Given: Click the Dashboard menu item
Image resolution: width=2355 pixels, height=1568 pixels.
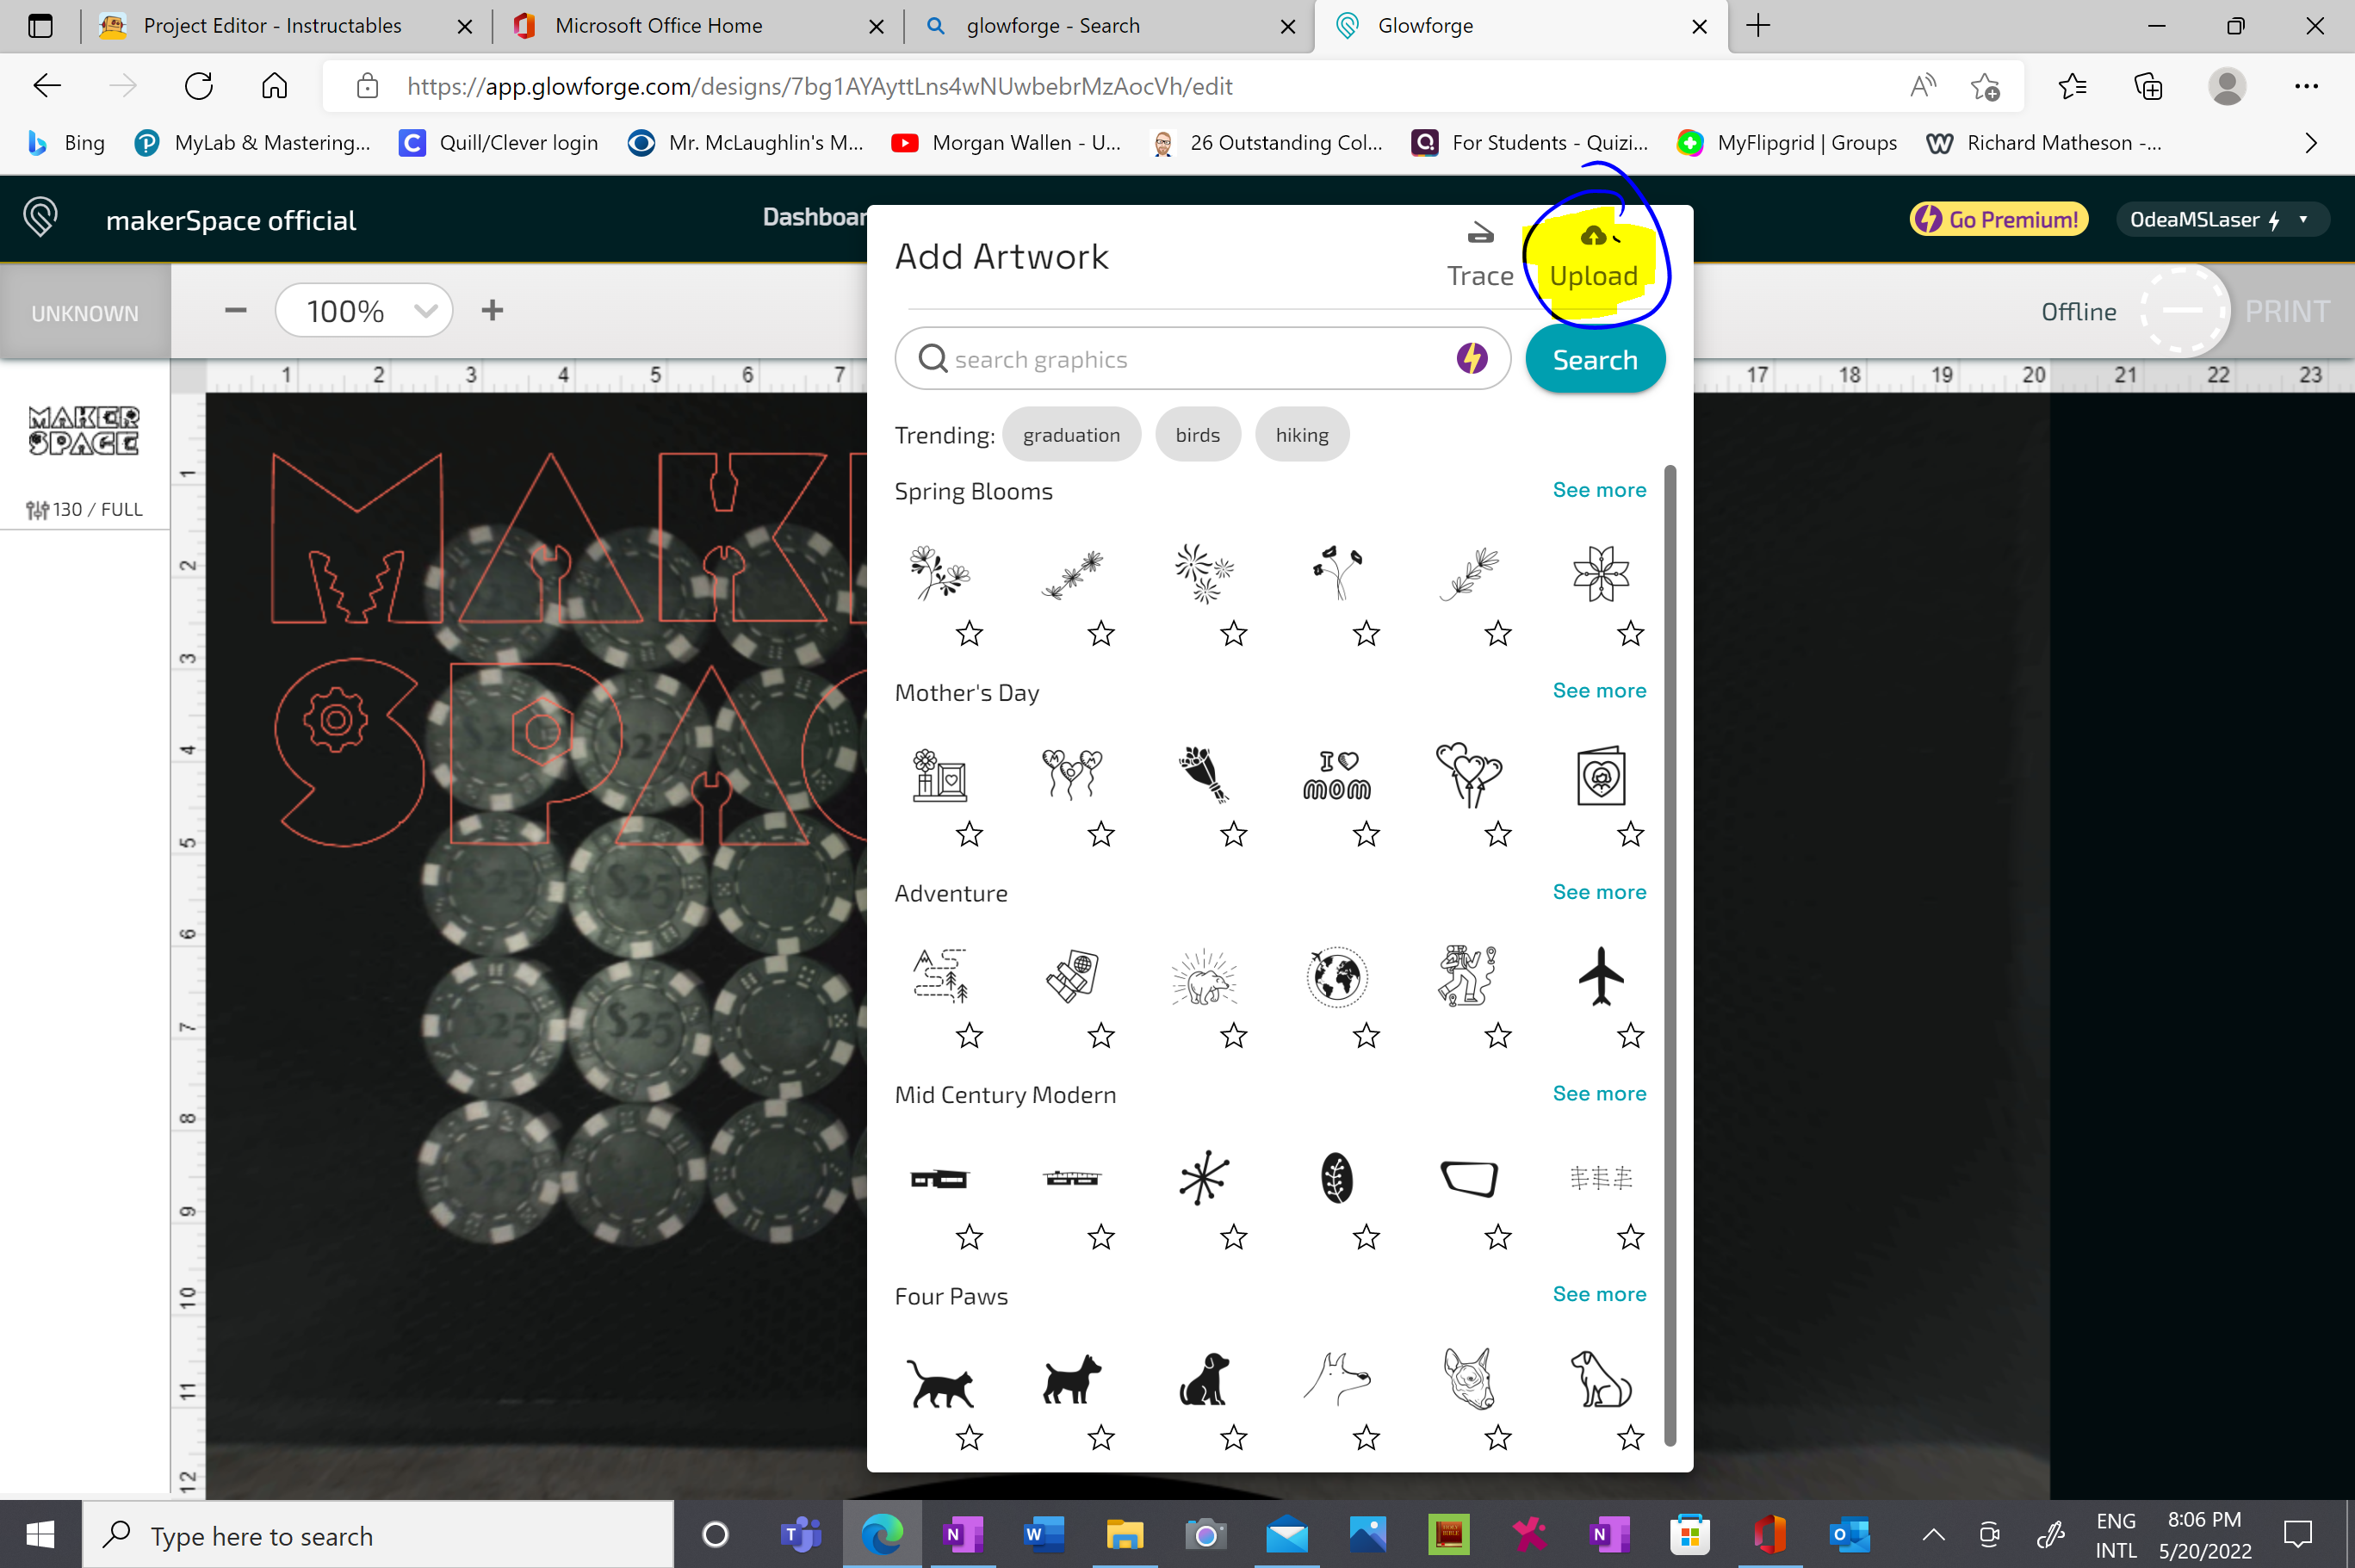Looking at the screenshot, I should (815, 217).
